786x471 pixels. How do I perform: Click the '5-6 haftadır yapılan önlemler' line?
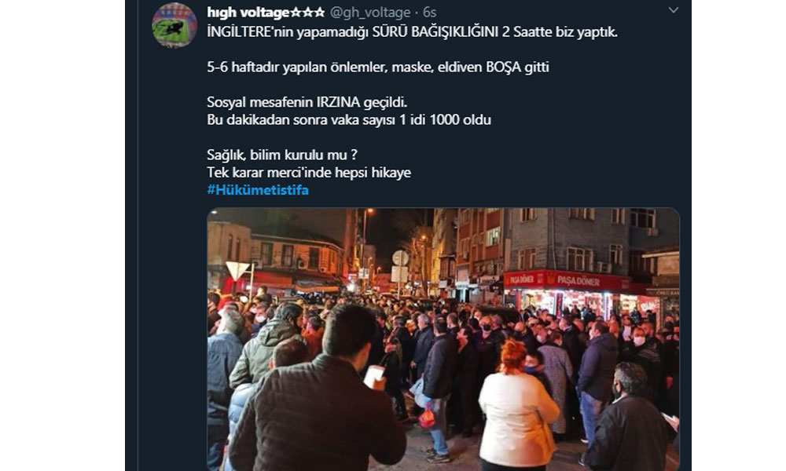tap(378, 67)
